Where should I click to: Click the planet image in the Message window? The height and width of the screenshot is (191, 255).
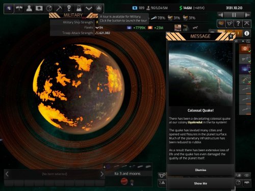(x=200, y=74)
